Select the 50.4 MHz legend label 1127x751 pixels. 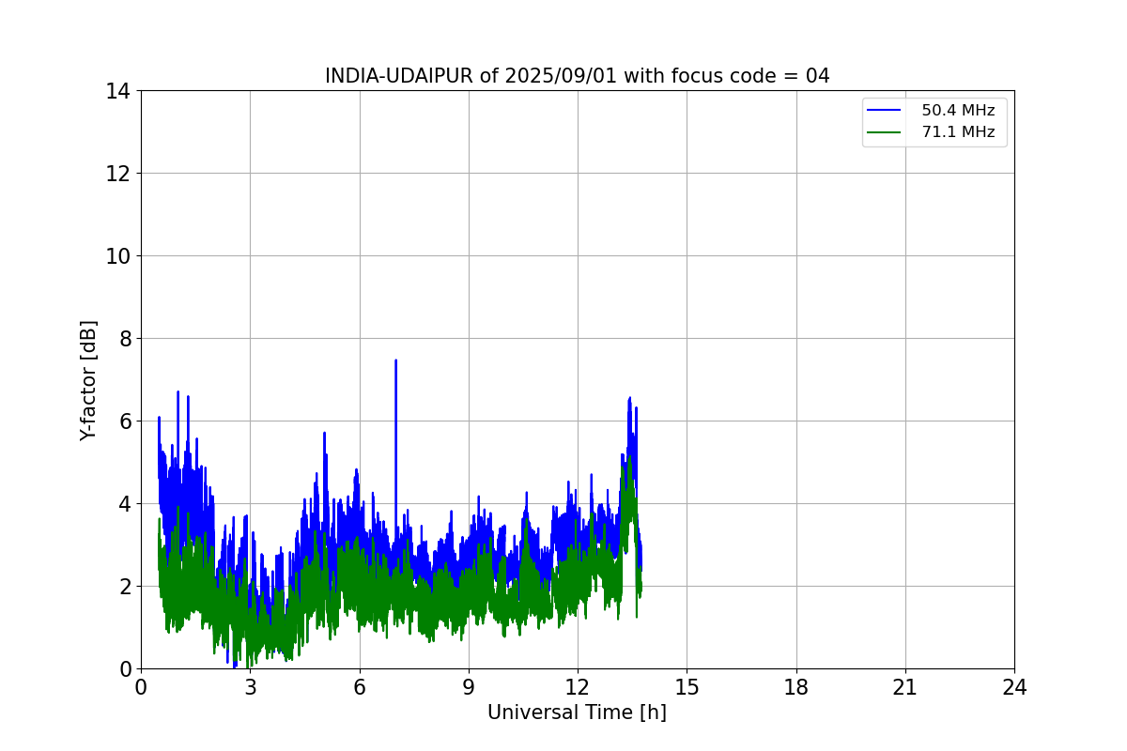point(958,110)
